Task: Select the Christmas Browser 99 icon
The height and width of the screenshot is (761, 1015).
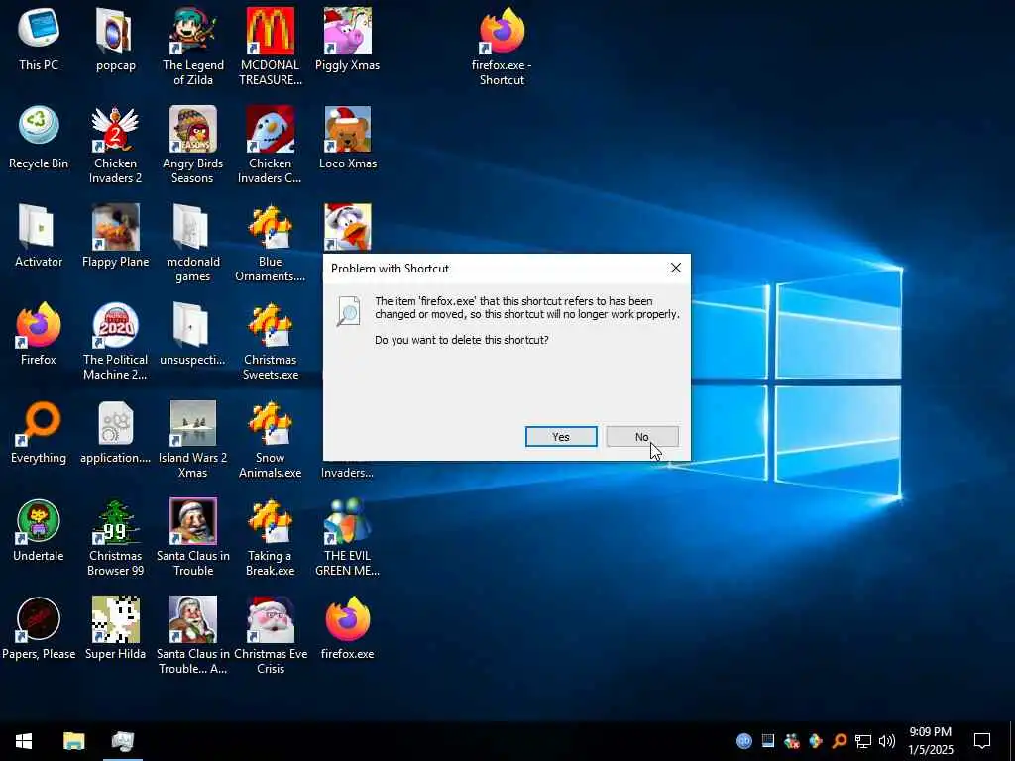Action: coord(115,538)
